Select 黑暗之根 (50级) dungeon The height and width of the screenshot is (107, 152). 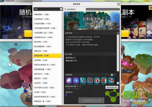pos(47,51)
